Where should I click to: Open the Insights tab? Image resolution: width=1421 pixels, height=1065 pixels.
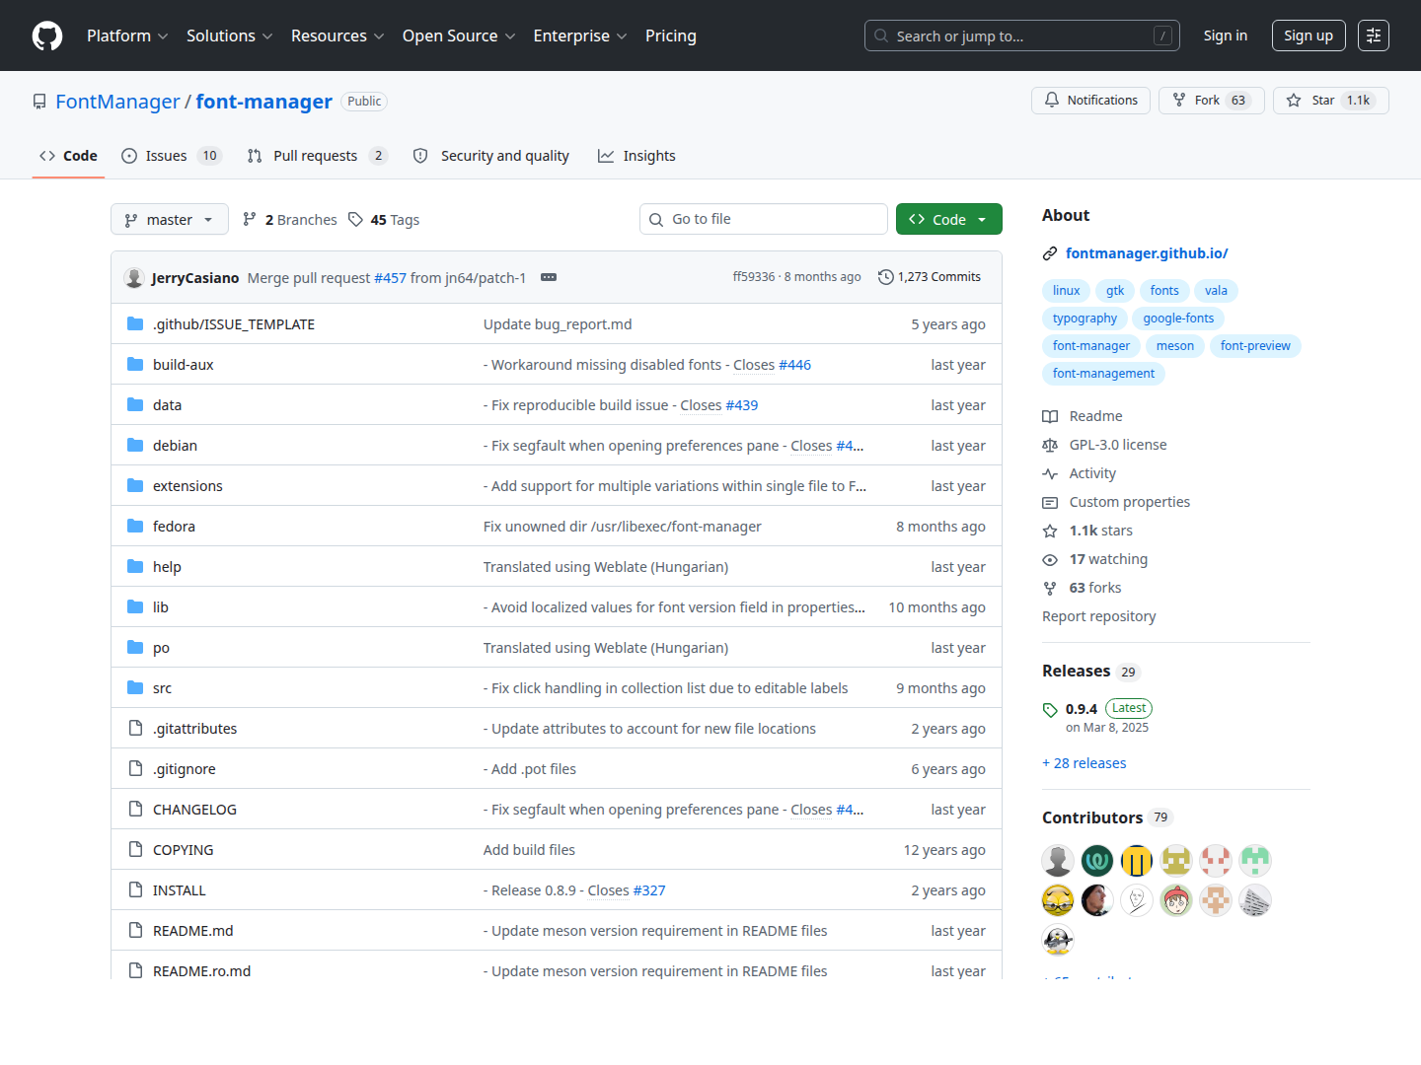tap(636, 156)
